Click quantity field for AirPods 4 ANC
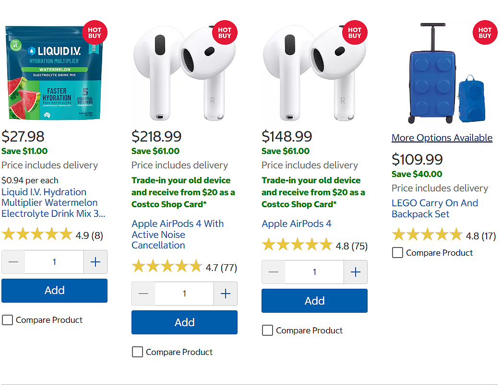 pyautogui.click(x=184, y=294)
